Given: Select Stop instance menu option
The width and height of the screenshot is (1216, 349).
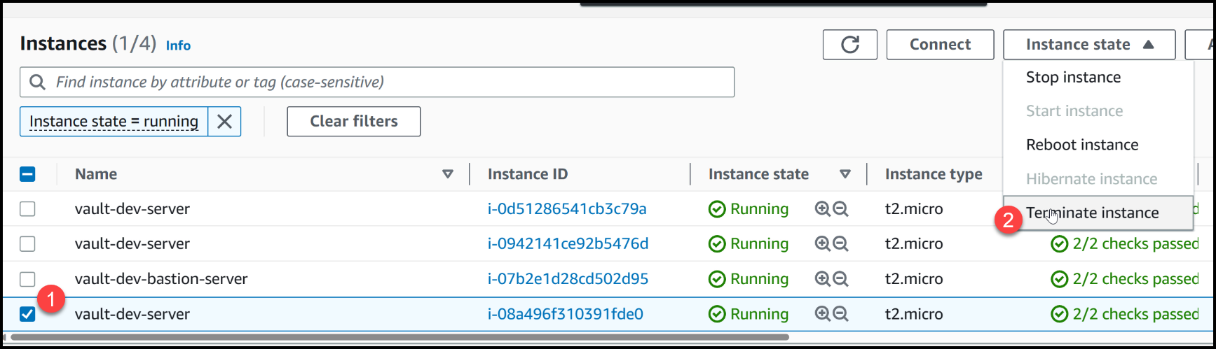Looking at the screenshot, I should [1073, 78].
